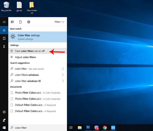The image size is (153, 131).
Task: Filter search results by Apps icon
Action: [12, 22]
